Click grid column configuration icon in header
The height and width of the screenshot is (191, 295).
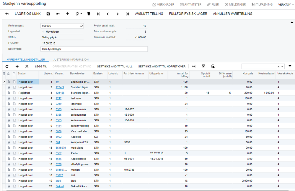point(4,74)
